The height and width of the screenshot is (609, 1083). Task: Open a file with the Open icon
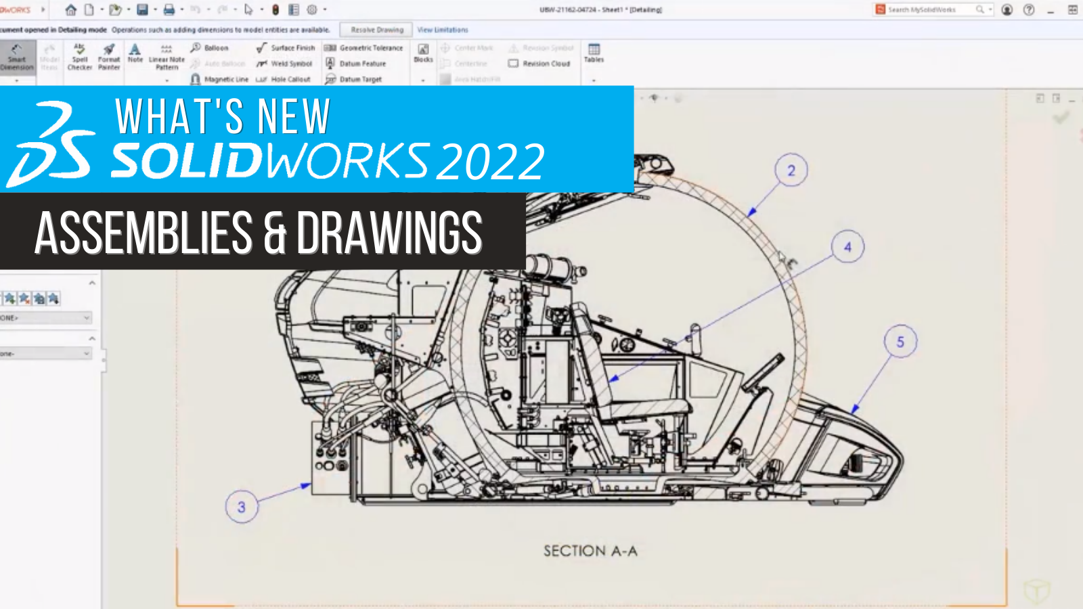[115, 9]
